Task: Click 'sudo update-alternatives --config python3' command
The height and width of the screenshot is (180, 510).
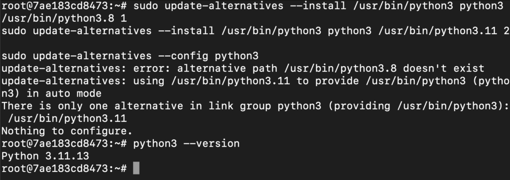Action: [x=130, y=56]
